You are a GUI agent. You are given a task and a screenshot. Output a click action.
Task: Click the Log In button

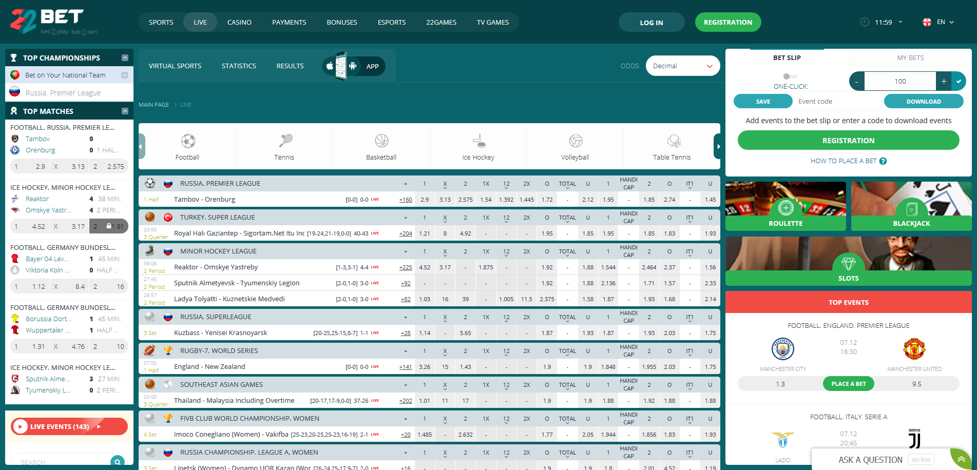tap(652, 22)
